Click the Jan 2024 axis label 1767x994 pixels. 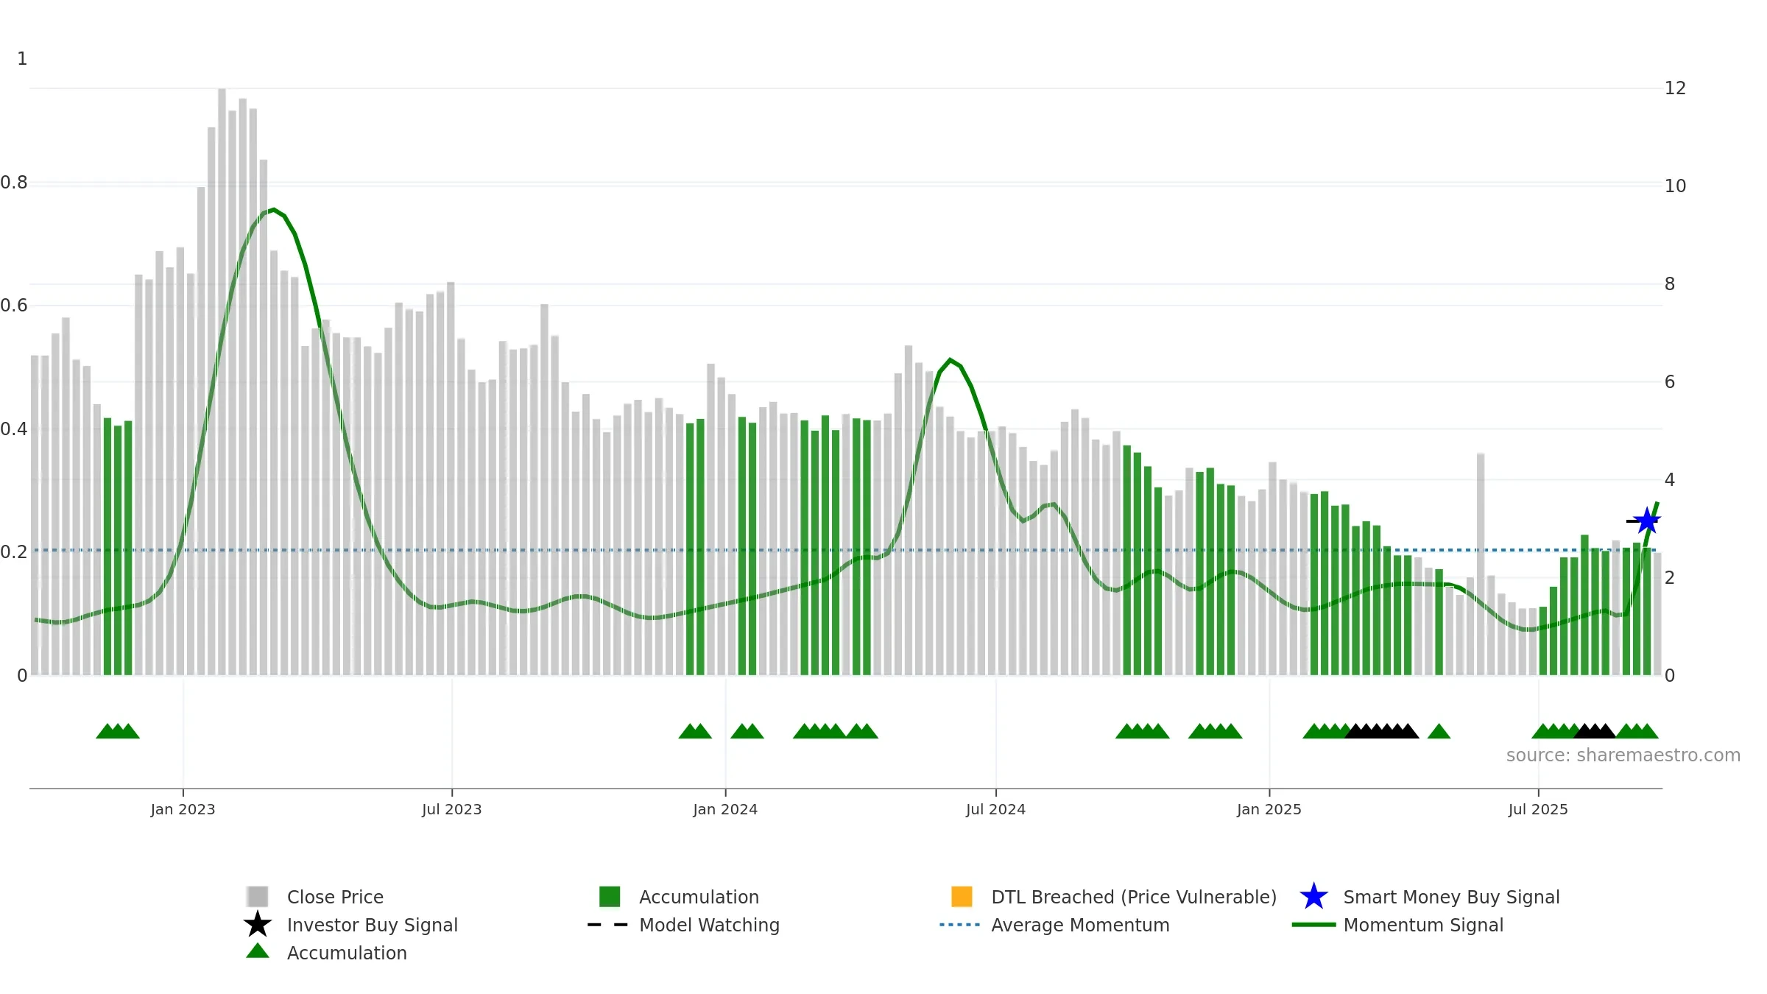point(725,809)
